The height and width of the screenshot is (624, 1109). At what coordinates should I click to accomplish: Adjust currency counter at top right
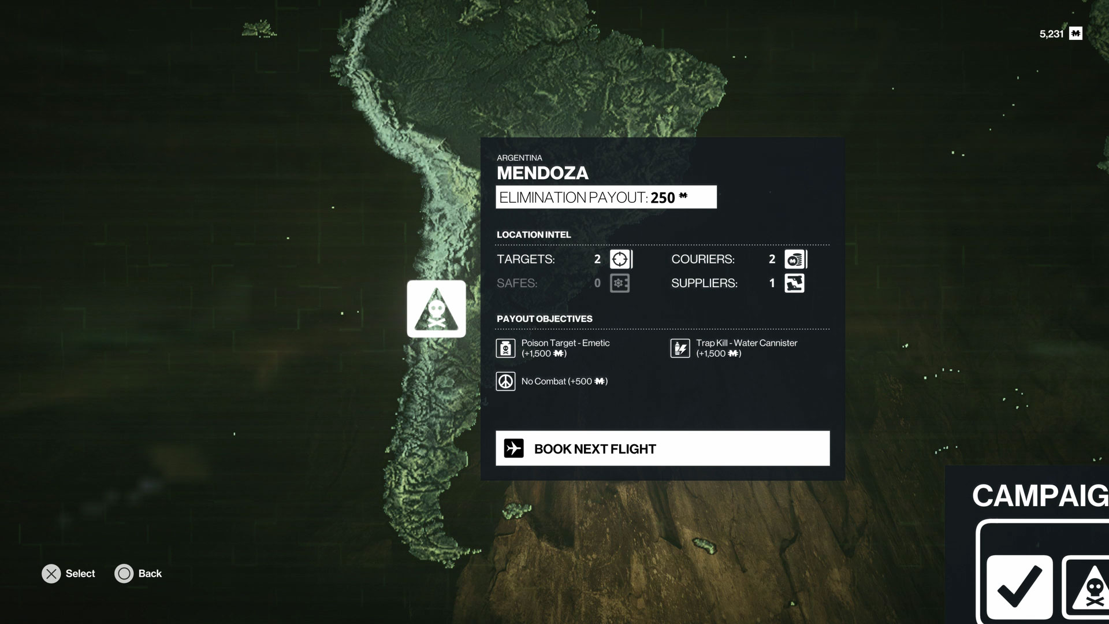(1062, 33)
